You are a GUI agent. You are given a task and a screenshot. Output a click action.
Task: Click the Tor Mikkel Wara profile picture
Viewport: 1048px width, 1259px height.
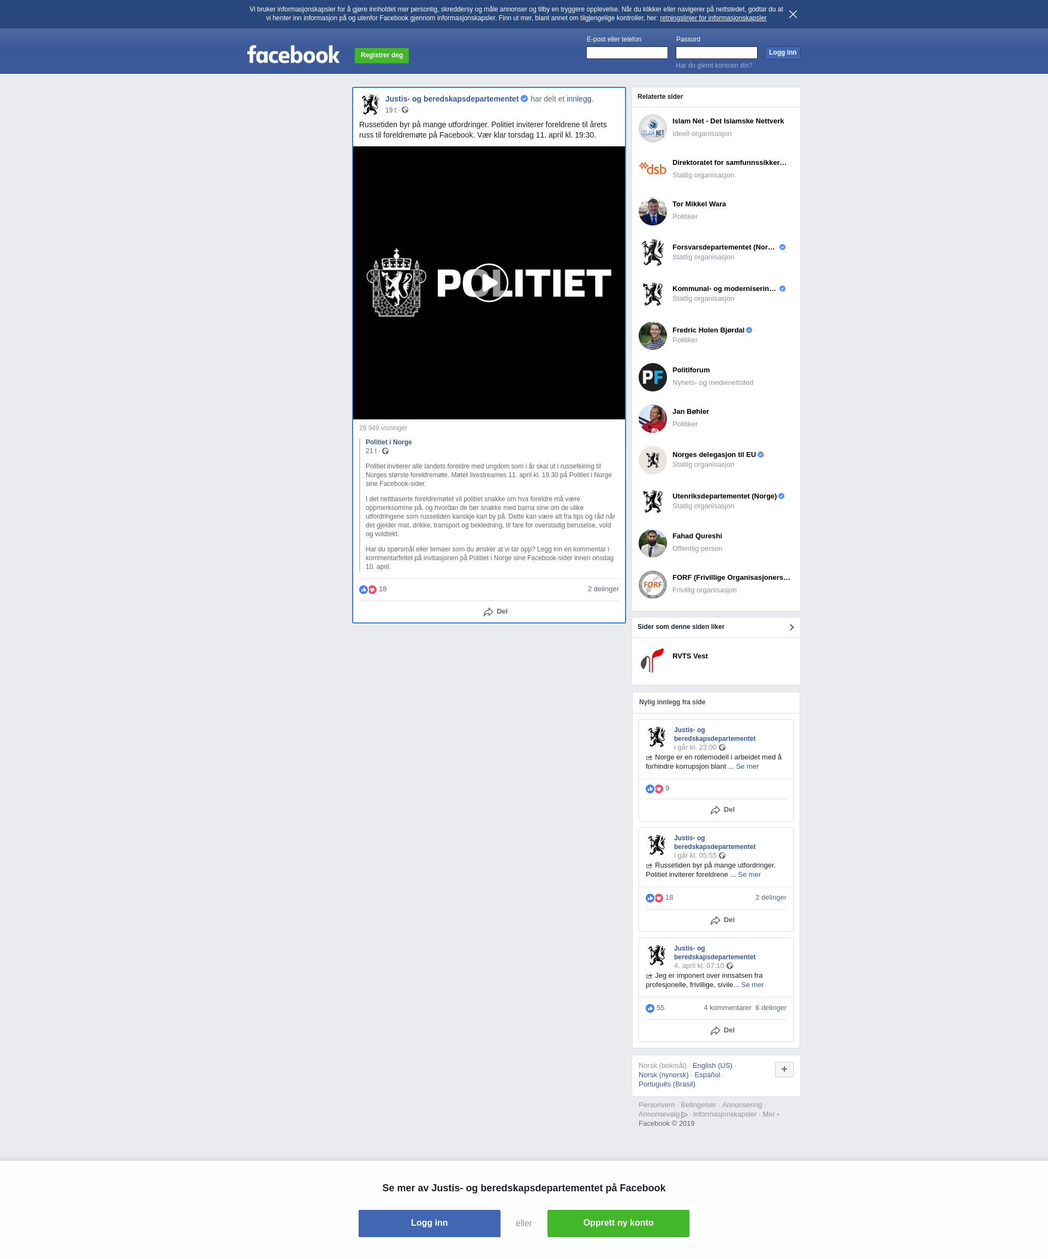point(652,211)
